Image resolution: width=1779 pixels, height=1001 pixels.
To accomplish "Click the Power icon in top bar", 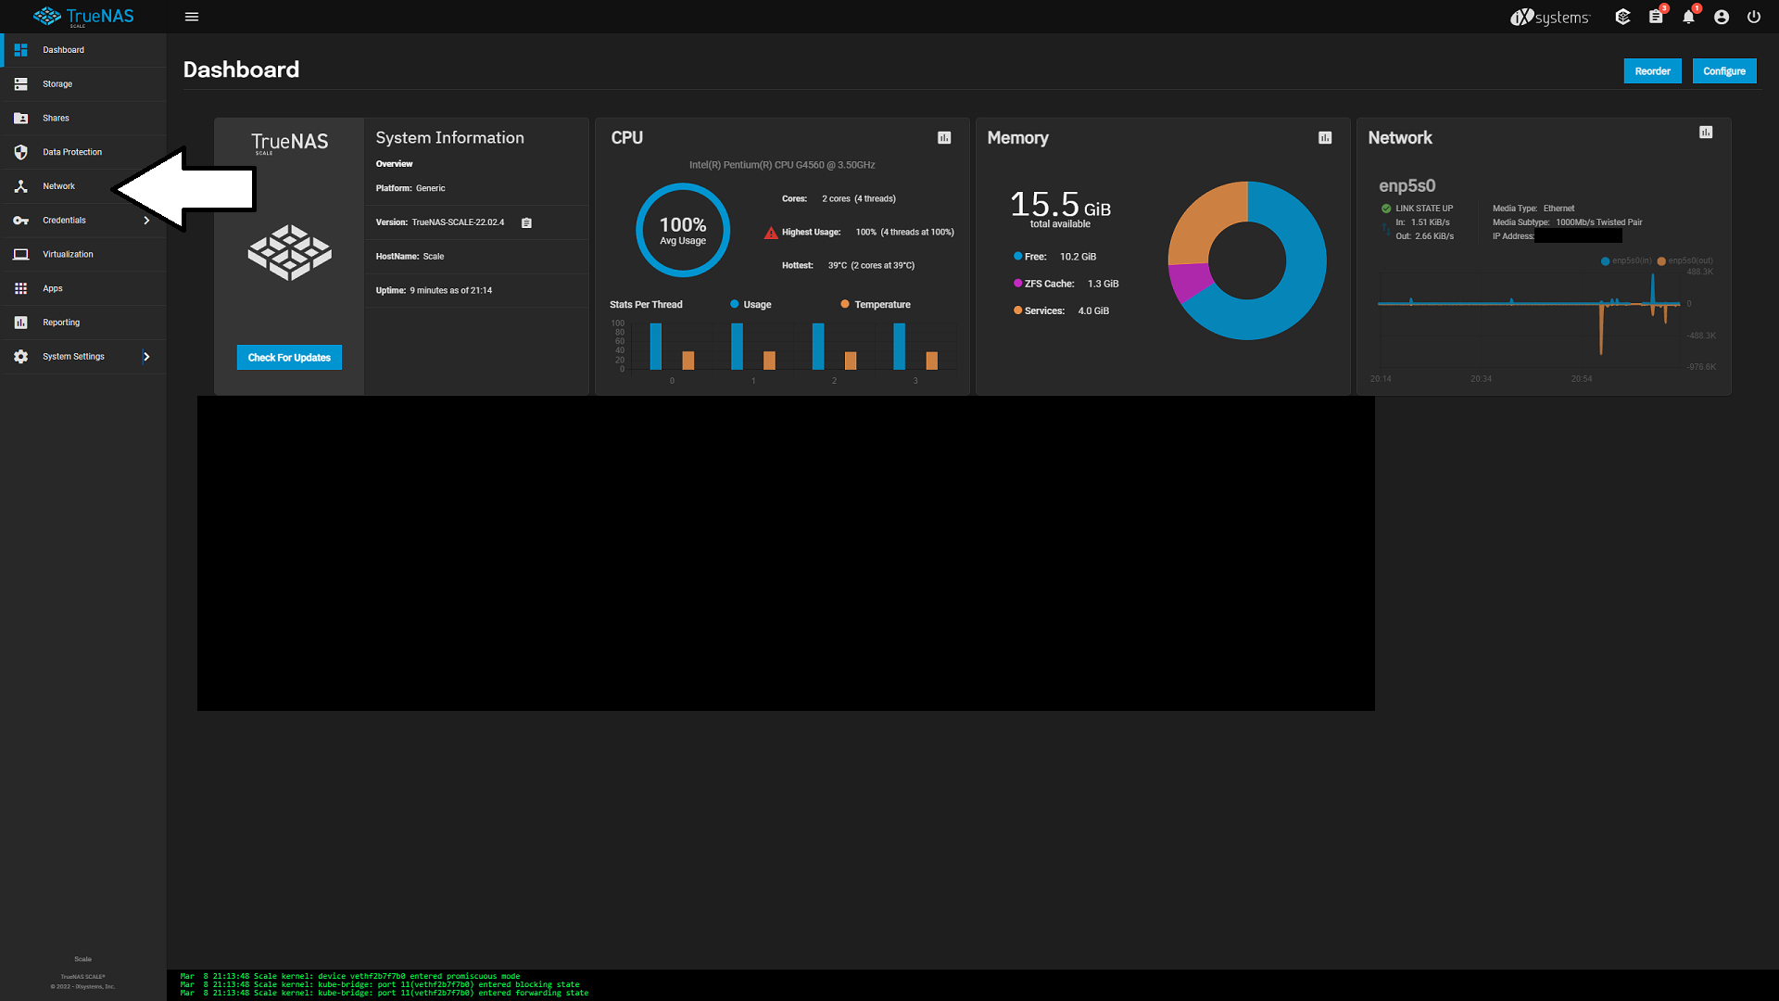I will click(x=1754, y=17).
